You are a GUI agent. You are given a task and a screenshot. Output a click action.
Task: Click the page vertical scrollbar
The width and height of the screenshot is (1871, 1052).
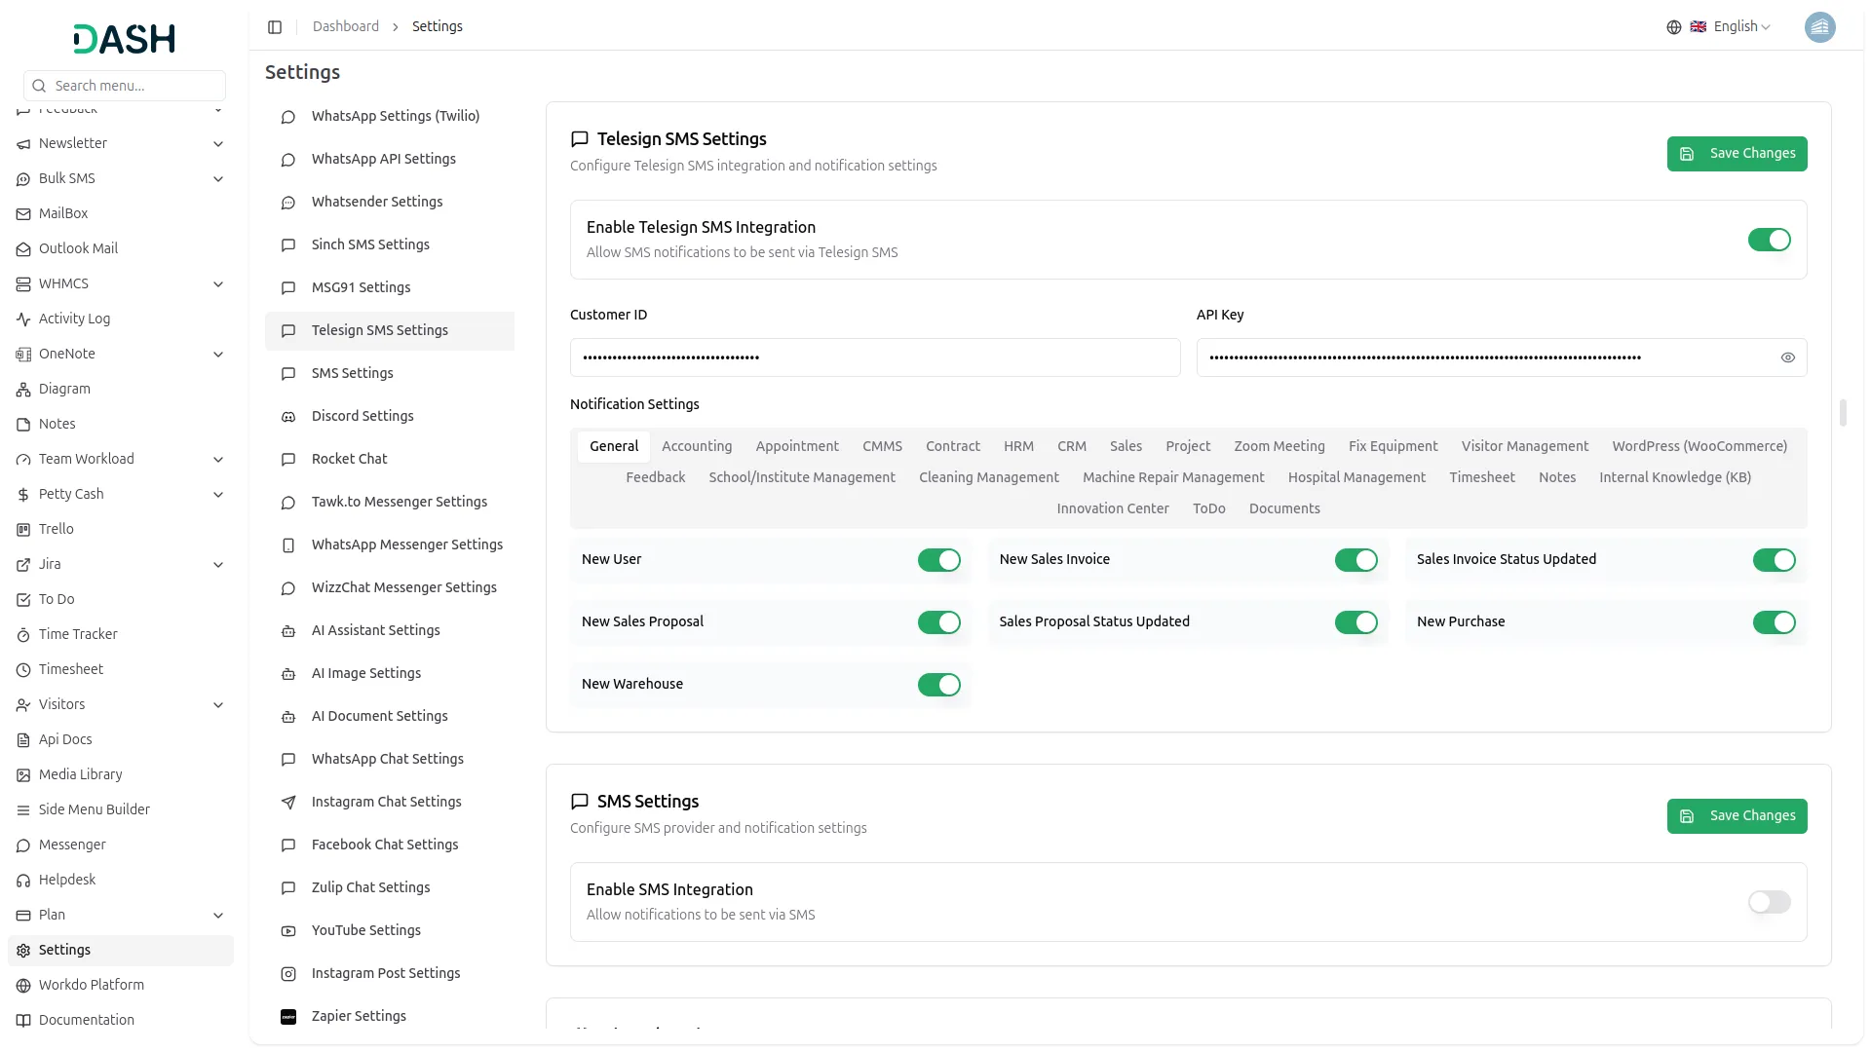pos(1843,413)
